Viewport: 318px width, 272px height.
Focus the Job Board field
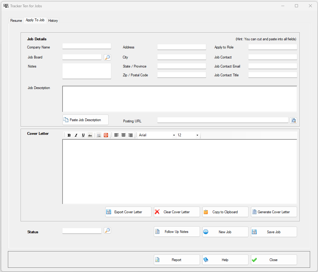pyautogui.click(x=82, y=57)
